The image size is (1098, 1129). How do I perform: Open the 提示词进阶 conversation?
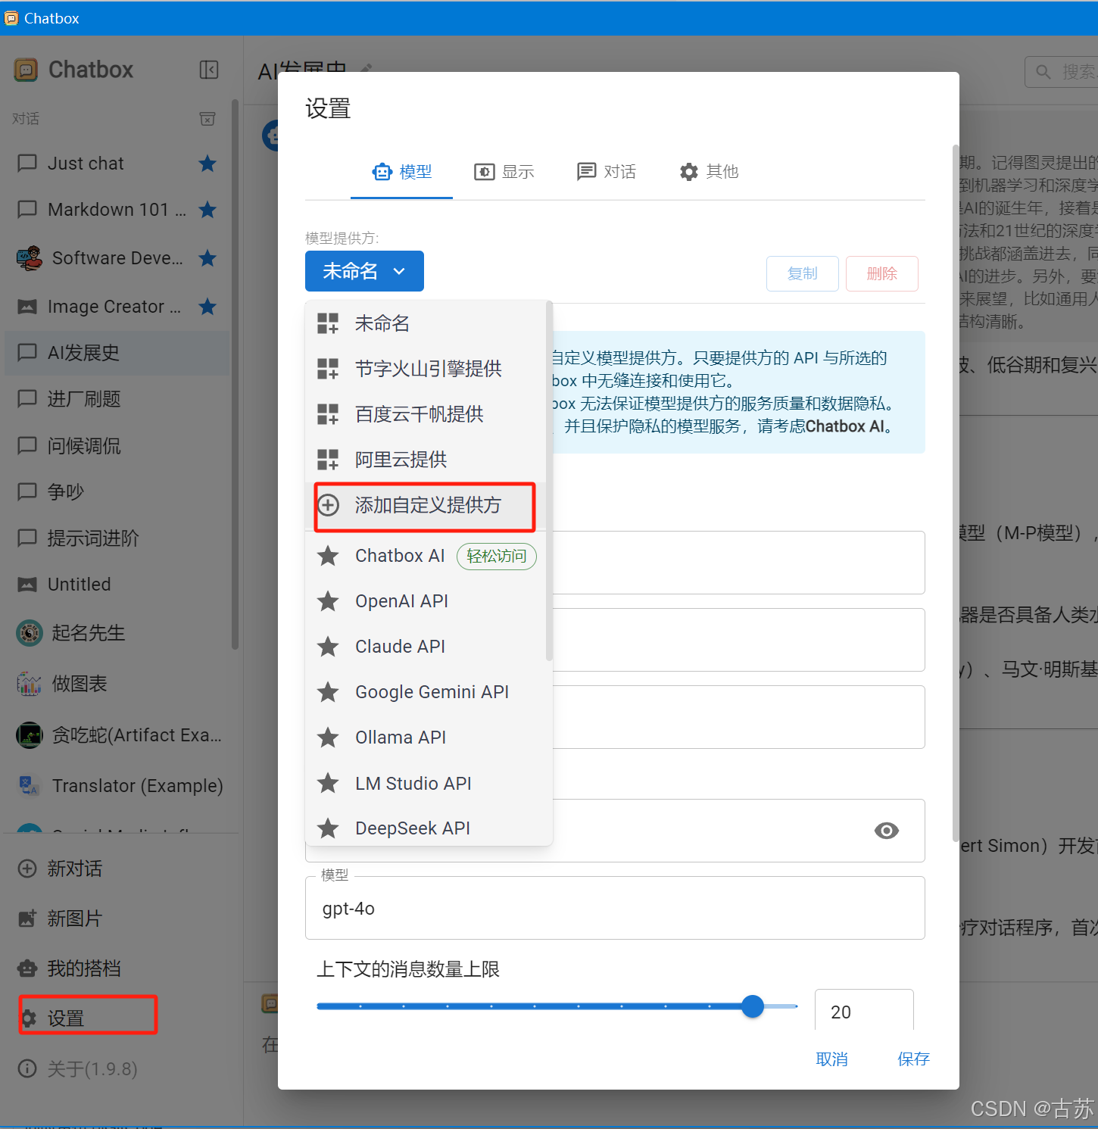117,538
